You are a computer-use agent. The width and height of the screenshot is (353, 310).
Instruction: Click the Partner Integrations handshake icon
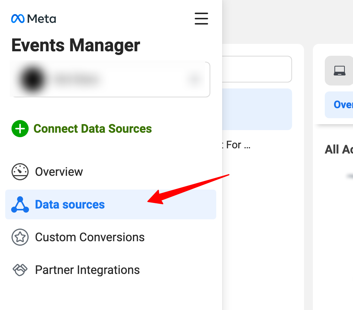[20, 270]
